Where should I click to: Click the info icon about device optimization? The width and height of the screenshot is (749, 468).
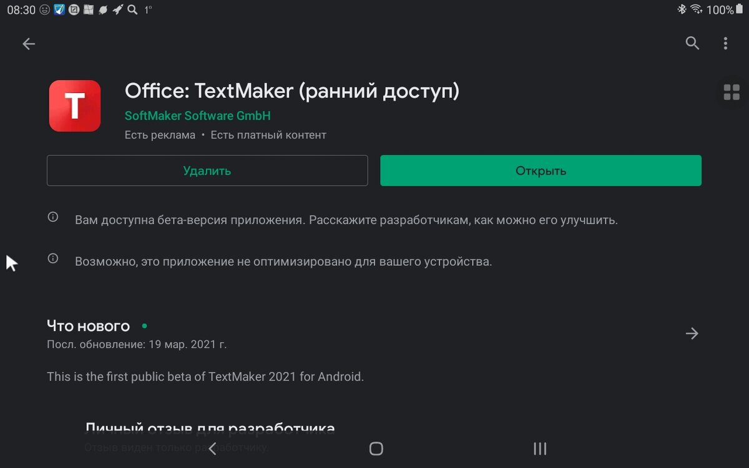pos(53,258)
